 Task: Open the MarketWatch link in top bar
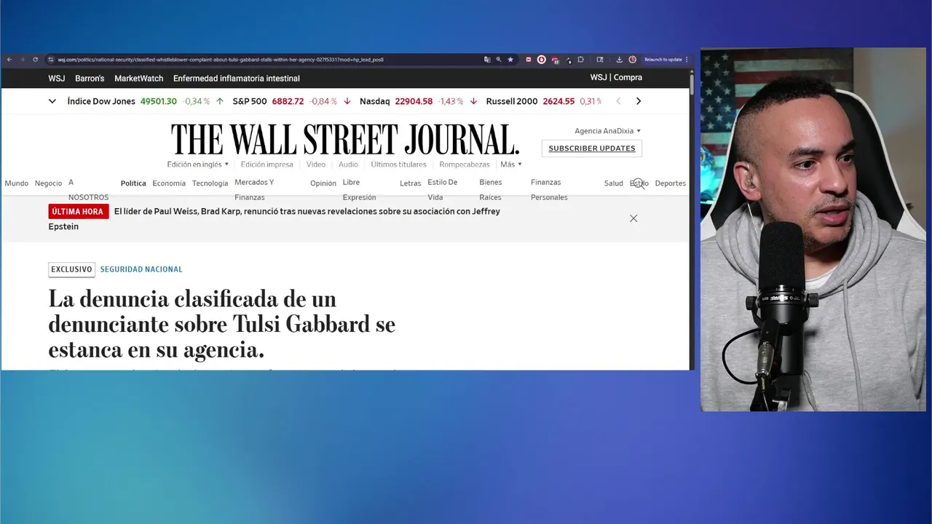pos(139,78)
